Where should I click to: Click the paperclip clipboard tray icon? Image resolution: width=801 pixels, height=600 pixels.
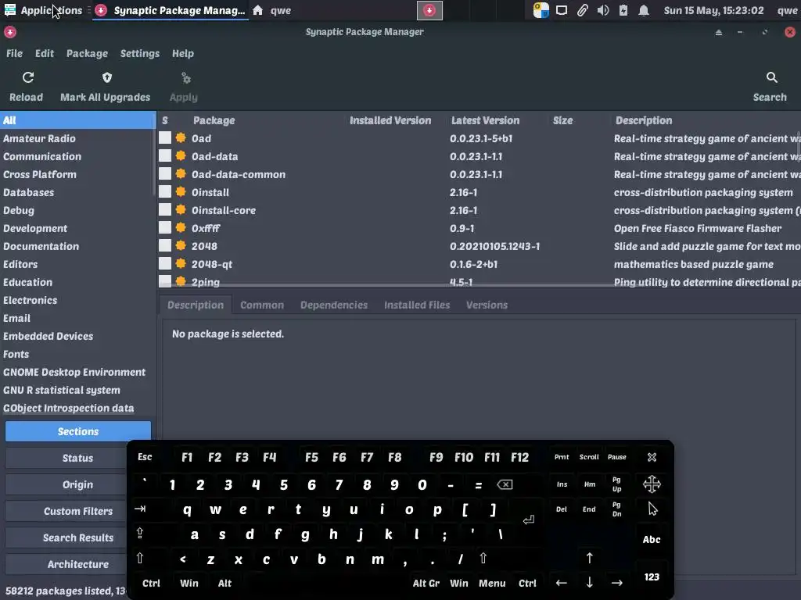[582, 10]
